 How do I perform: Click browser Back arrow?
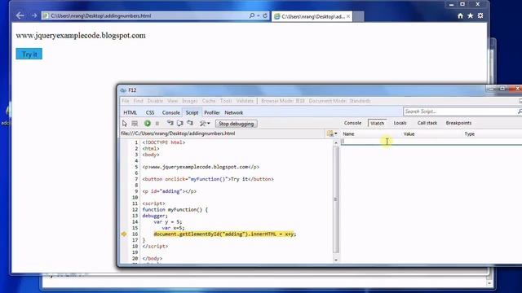(20, 15)
